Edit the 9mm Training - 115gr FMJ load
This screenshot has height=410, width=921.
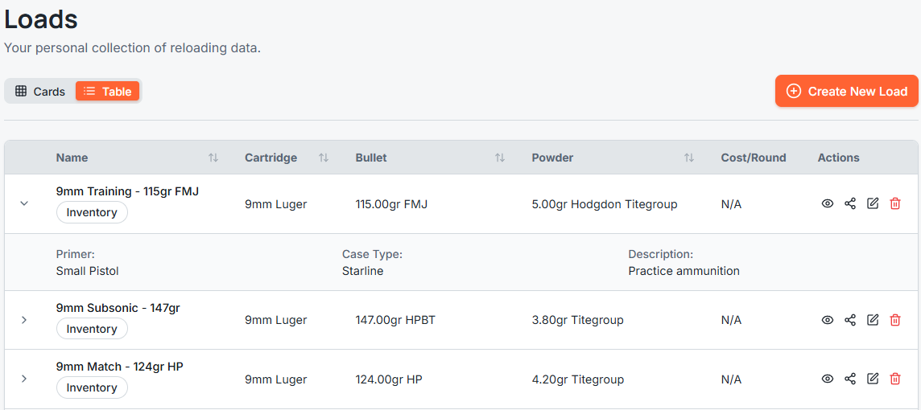[x=873, y=204]
